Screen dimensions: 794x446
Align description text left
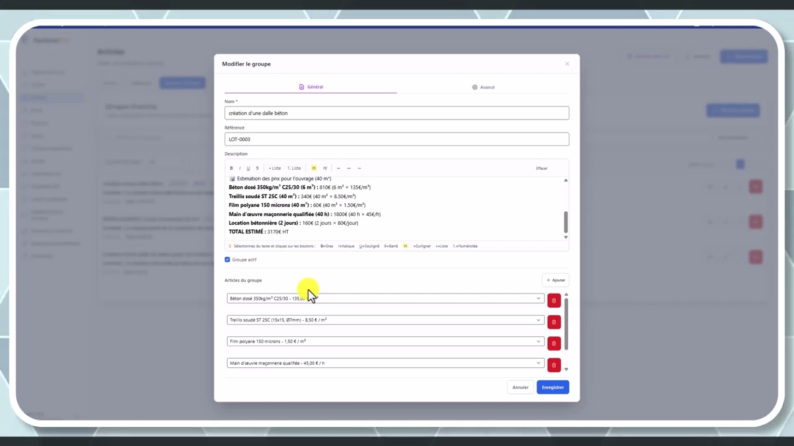(x=338, y=168)
